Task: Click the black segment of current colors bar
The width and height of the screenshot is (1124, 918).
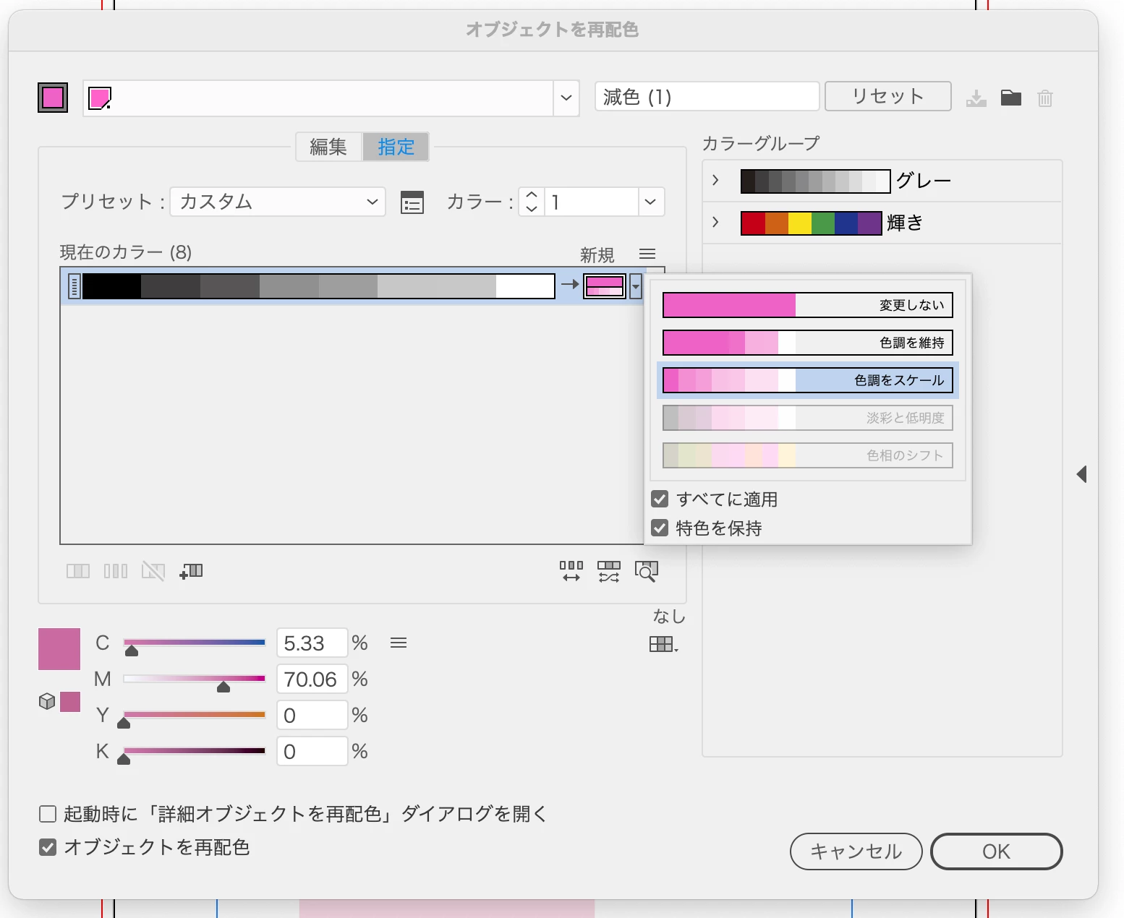Action: tap(112, 286)
